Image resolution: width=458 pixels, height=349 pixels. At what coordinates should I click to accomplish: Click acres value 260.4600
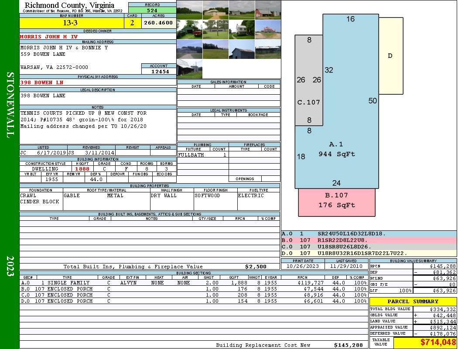point(159,23)
